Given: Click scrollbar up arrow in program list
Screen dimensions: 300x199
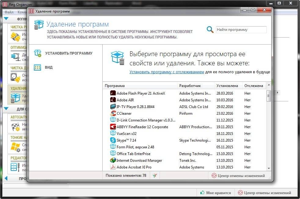Looking at the screenshot, I should tap(269, 85).
